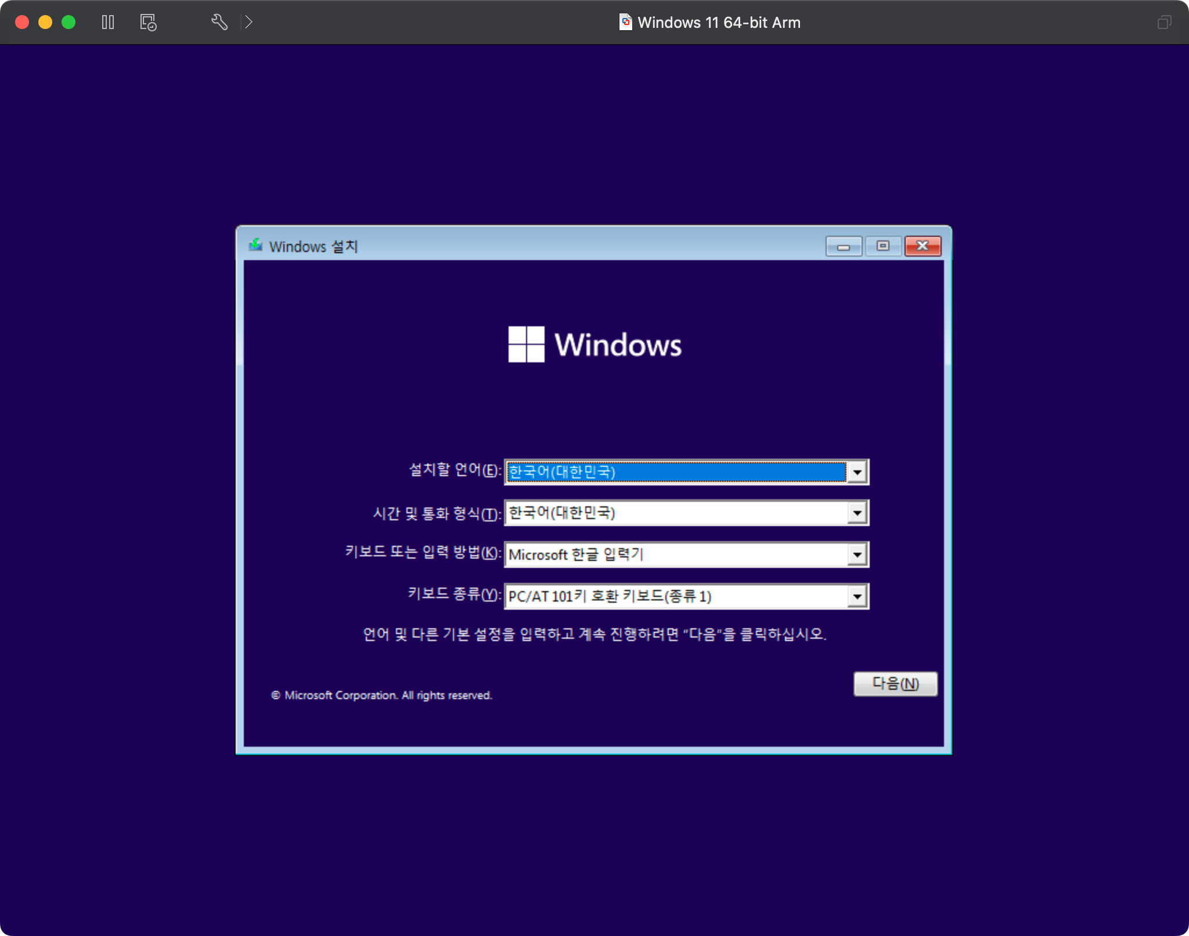Click the 설치할 언어(E) label

455,470
